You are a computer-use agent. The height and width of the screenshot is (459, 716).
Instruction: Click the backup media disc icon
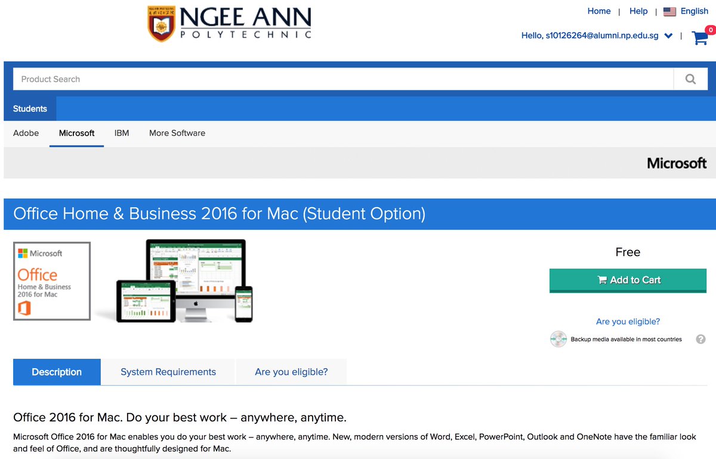[558, 339]
